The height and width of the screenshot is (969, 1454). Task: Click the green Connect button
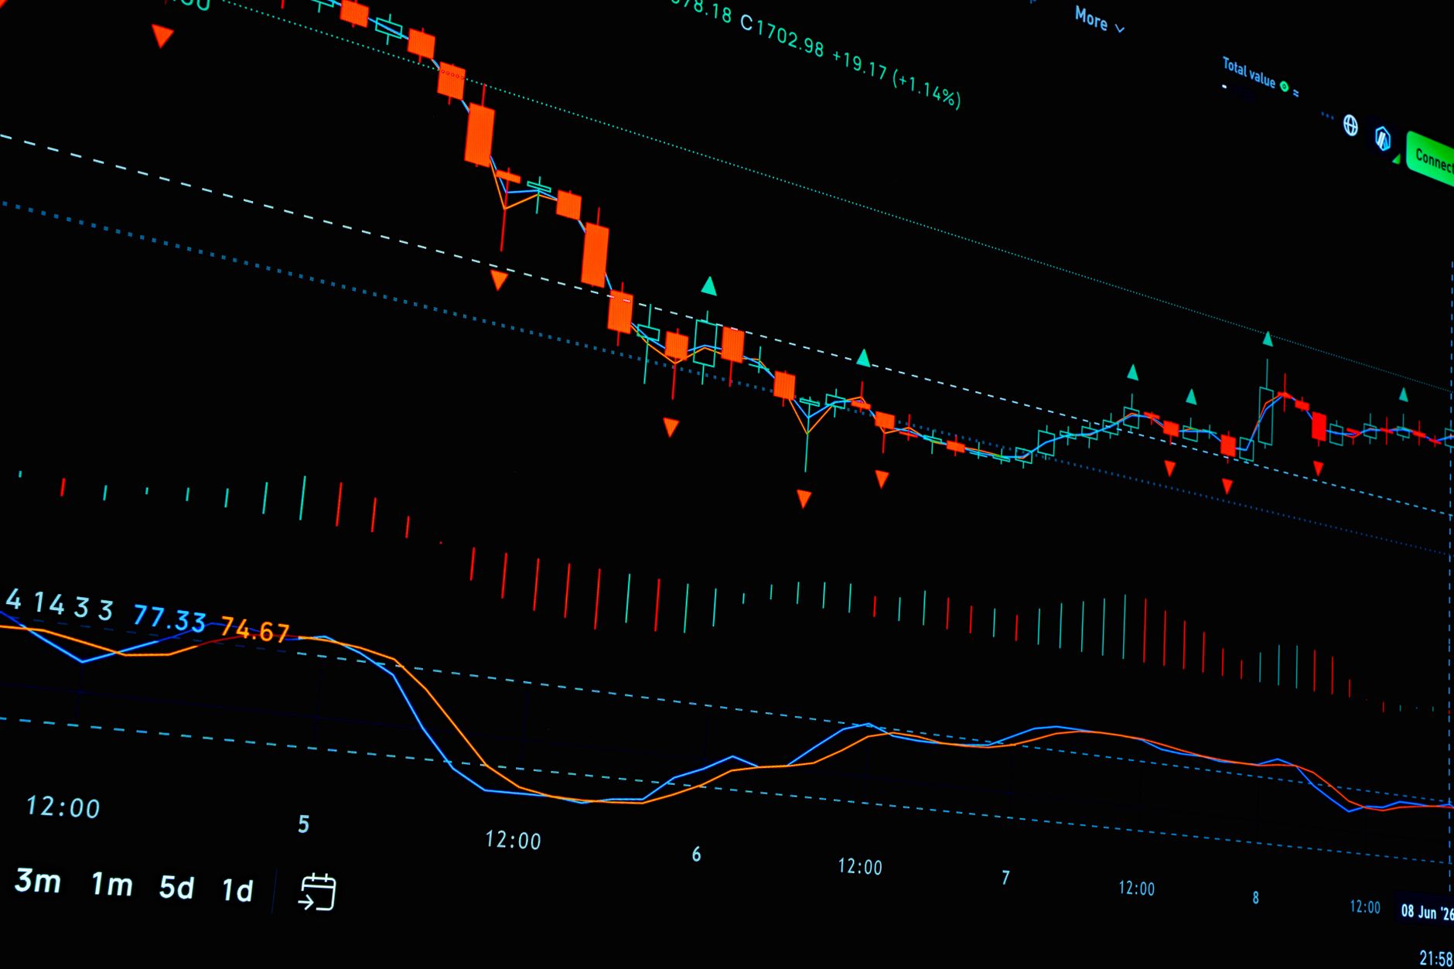point(1431,159)
